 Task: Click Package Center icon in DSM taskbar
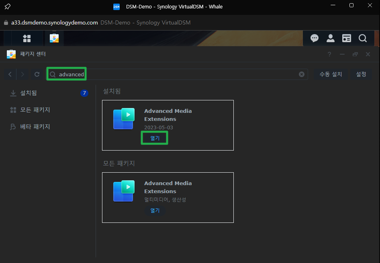(54, 38)
